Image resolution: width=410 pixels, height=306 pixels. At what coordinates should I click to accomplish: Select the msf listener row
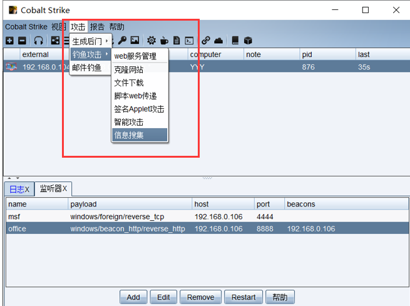208,217
